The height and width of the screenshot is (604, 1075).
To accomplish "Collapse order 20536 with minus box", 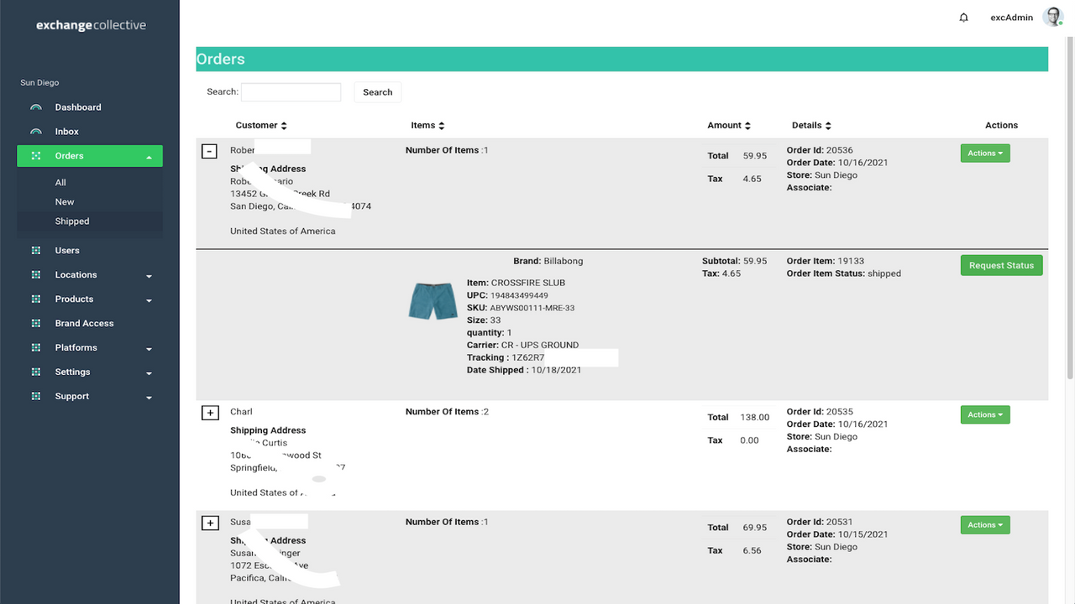I will 210,151.
